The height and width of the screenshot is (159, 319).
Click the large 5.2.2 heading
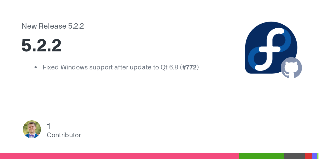41,46
